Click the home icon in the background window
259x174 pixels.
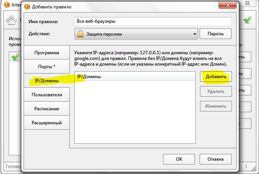point(10,21)
